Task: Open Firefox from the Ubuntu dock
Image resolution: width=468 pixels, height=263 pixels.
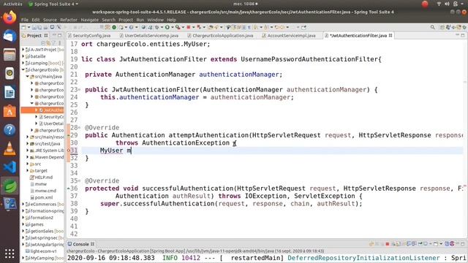Action: click(x=10, y=18)
